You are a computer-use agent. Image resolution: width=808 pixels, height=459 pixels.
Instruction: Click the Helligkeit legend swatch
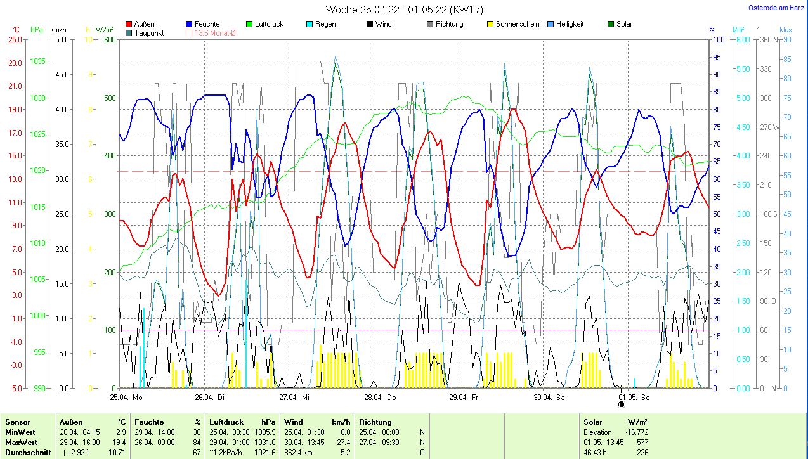pos(551,25)
